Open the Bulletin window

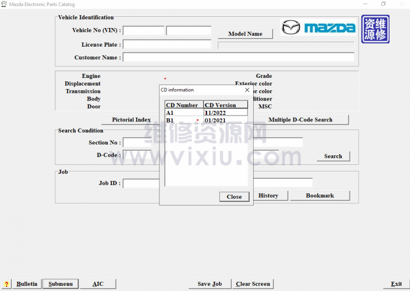[x=27, y=284]
